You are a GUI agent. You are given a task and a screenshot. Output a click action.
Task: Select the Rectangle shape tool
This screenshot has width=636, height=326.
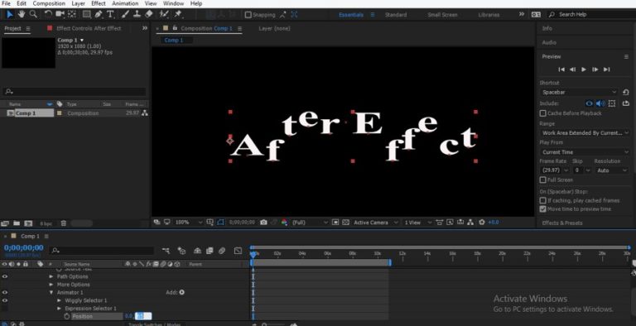pos(86,14)
